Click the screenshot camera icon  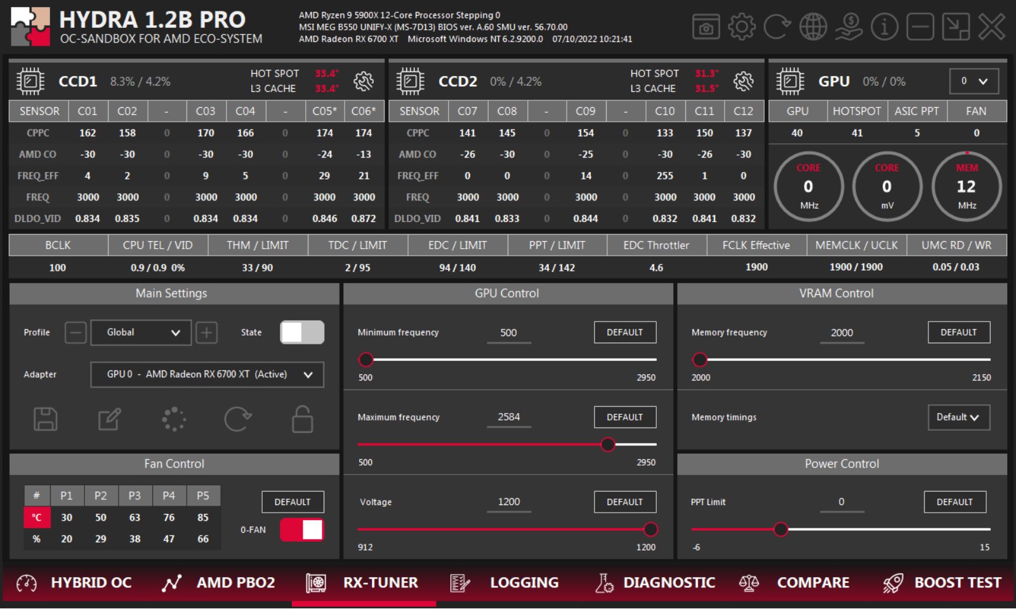coord(706,27)
